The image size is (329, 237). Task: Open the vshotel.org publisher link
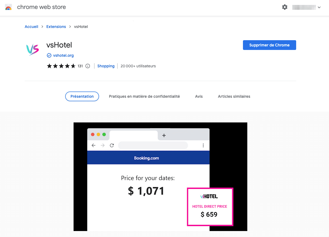(64, 55)
